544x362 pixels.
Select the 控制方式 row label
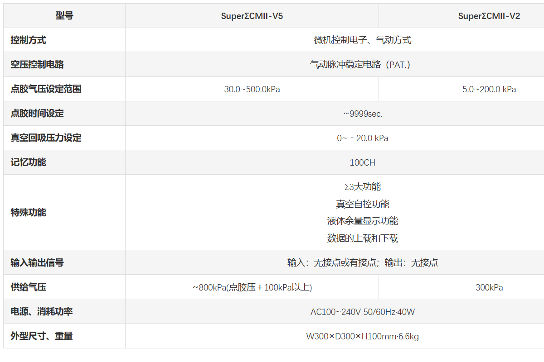(x=28, y=40)
